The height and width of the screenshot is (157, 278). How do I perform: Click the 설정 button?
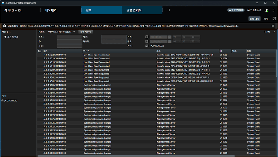[266, 19]
